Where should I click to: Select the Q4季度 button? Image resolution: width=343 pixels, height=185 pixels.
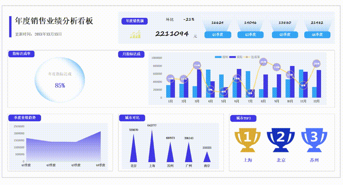click(x=317, y=35)
